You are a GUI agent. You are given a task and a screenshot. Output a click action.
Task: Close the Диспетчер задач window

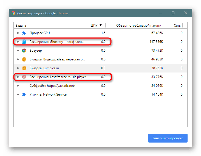[x=186, y=13]
